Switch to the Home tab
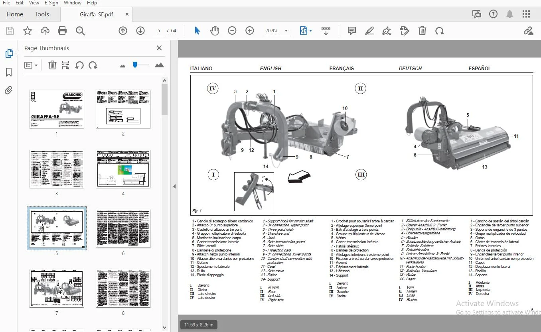Screen dimensions: 541x332 tap(15, 14)
